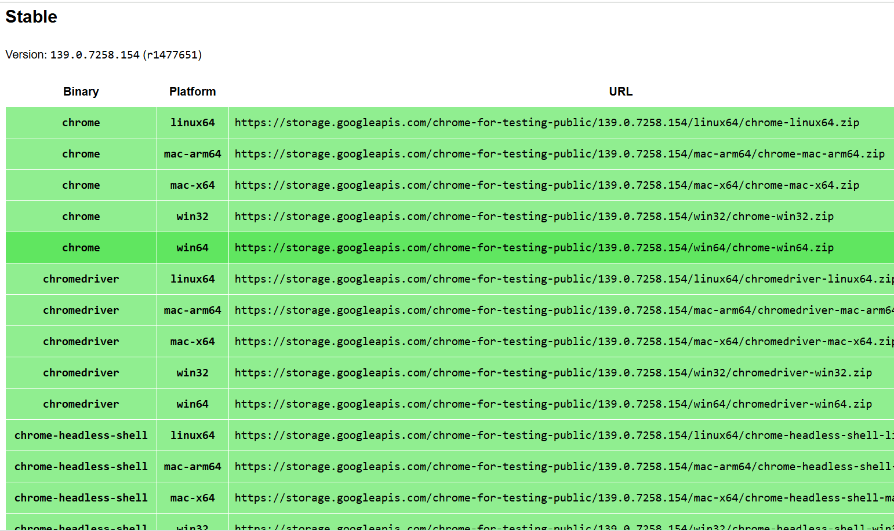
Task: Click the URL column header
Action: pos(621,91)
